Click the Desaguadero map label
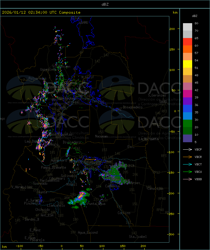Viewport: 210px width, 250px height. tap(133, 107)
